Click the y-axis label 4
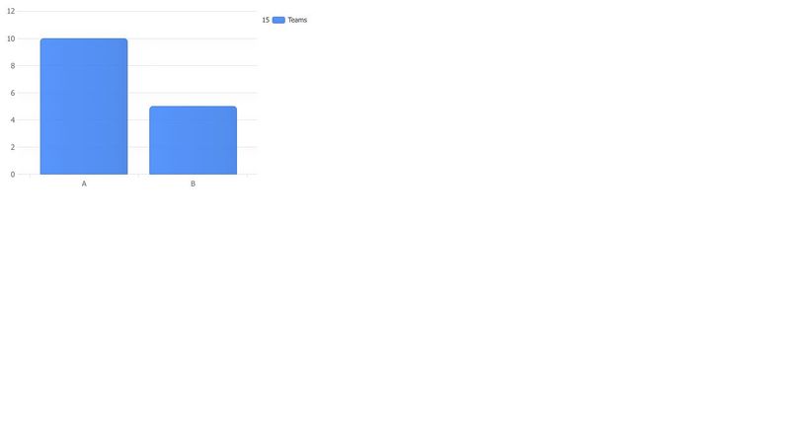This screenshot has width=790, height=444. (x=13, y=120)
